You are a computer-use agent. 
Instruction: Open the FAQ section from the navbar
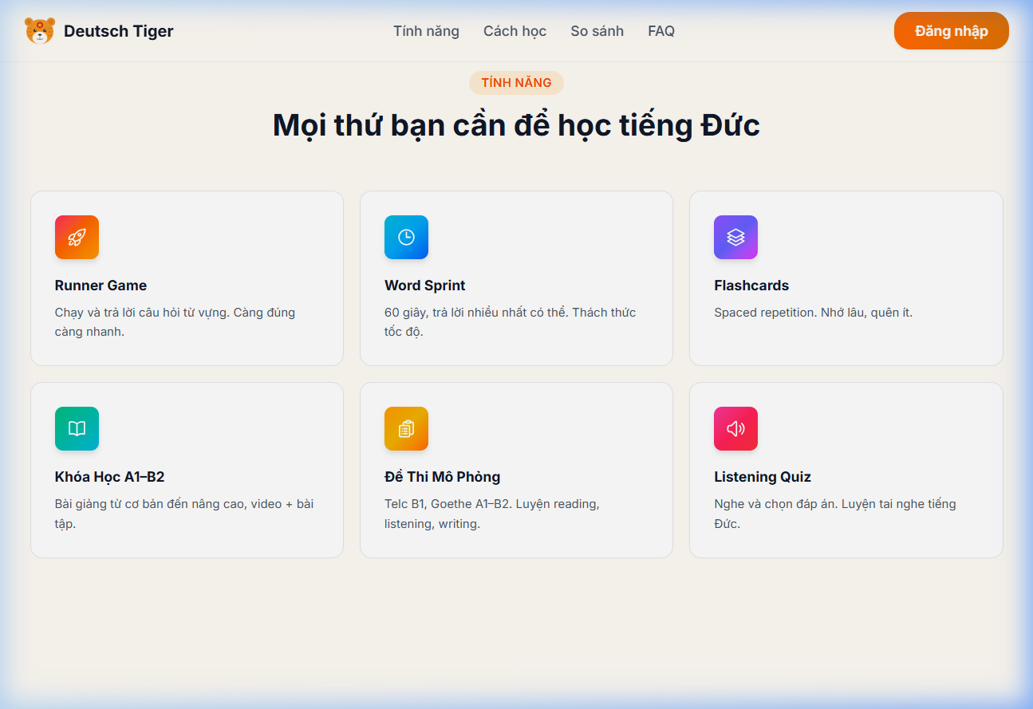(x=660, y=30)
